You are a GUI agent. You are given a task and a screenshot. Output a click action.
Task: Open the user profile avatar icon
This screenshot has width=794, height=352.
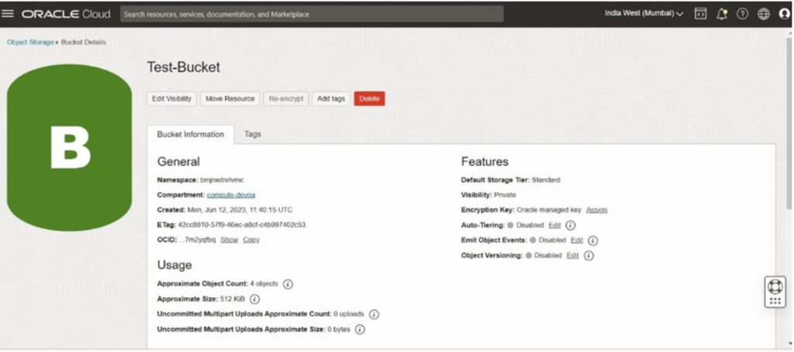tap(785, 14)
